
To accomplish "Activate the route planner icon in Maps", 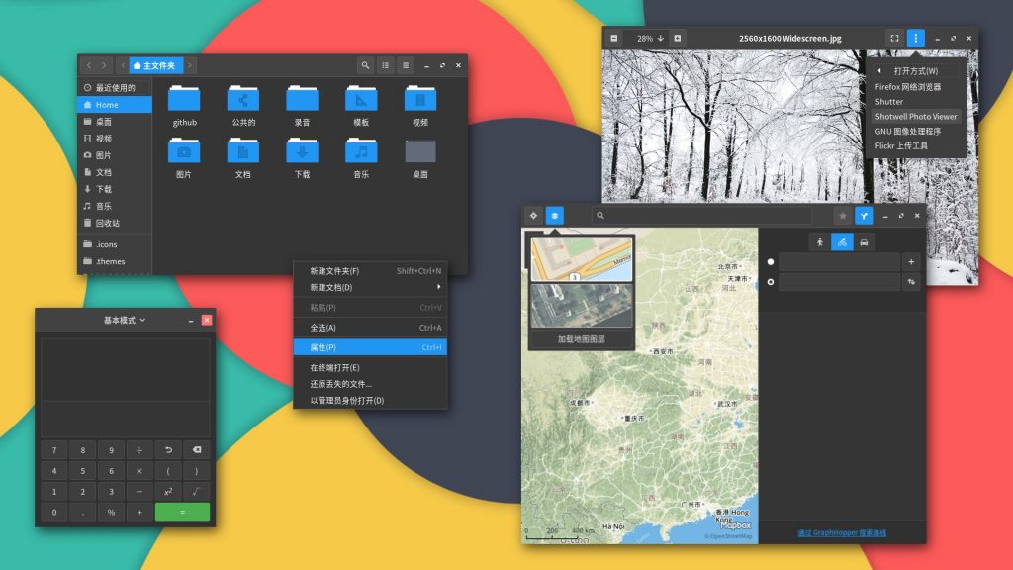I will coord(864,215).
